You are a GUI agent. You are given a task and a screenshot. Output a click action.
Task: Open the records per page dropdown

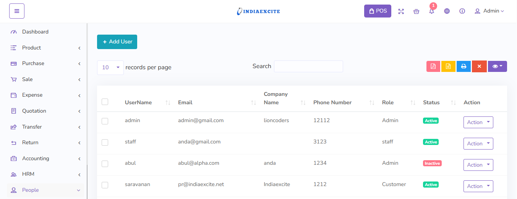coord(110,67)
